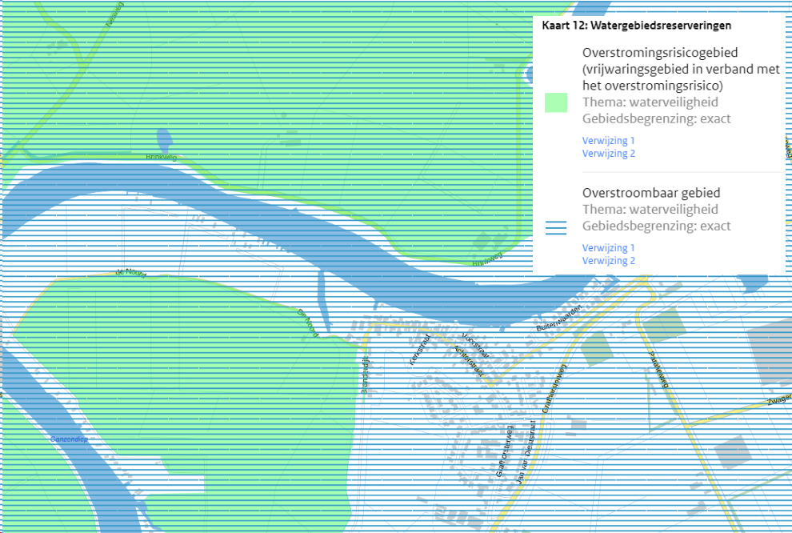Open Verwijzing 2 under Overstromingsrisicogebied
The height and width of the screenshot is (533, 792).
pyautogui.click(x=608, y=154)
